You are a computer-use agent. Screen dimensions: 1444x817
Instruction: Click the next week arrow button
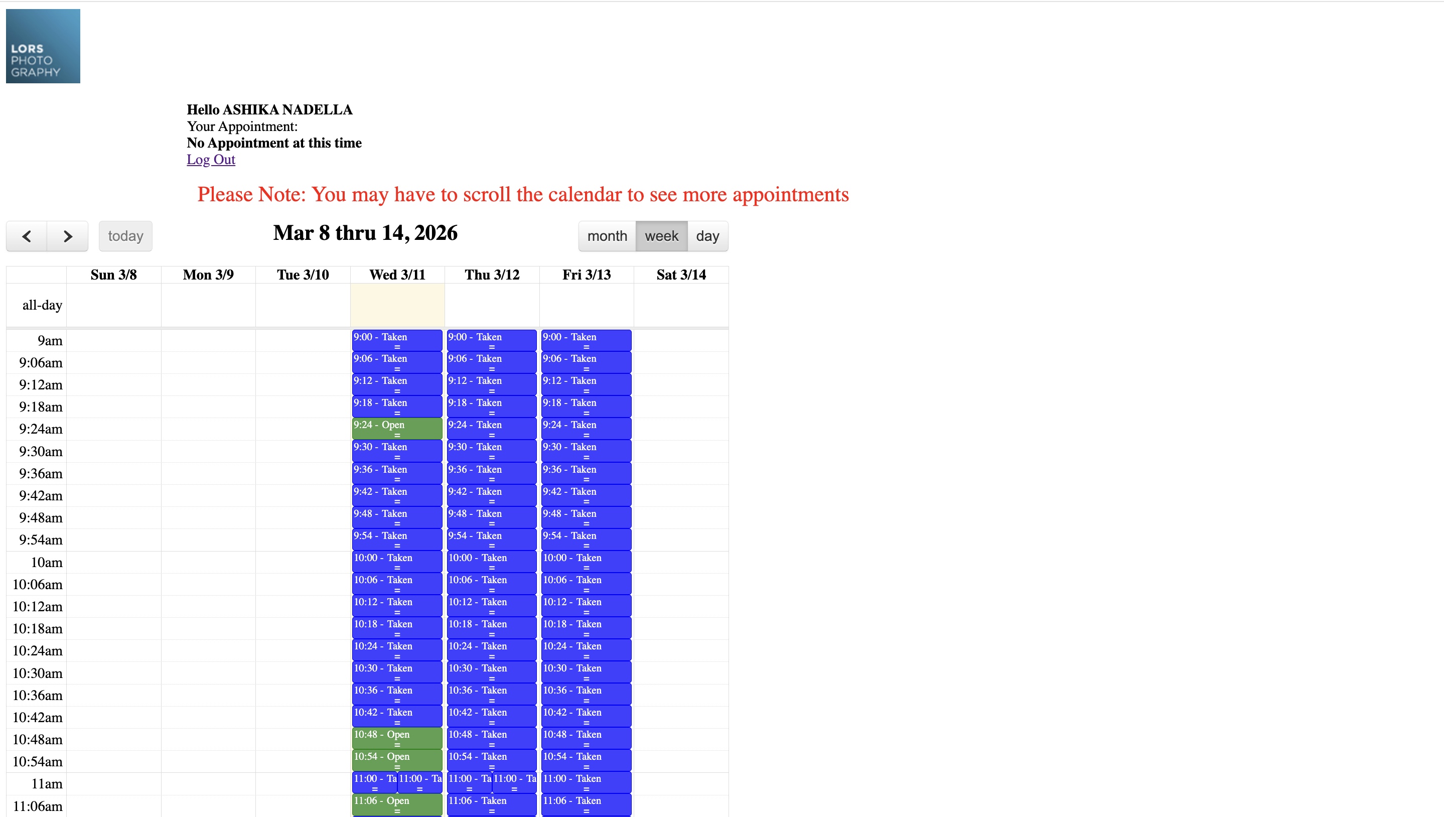tap(67, 236)
